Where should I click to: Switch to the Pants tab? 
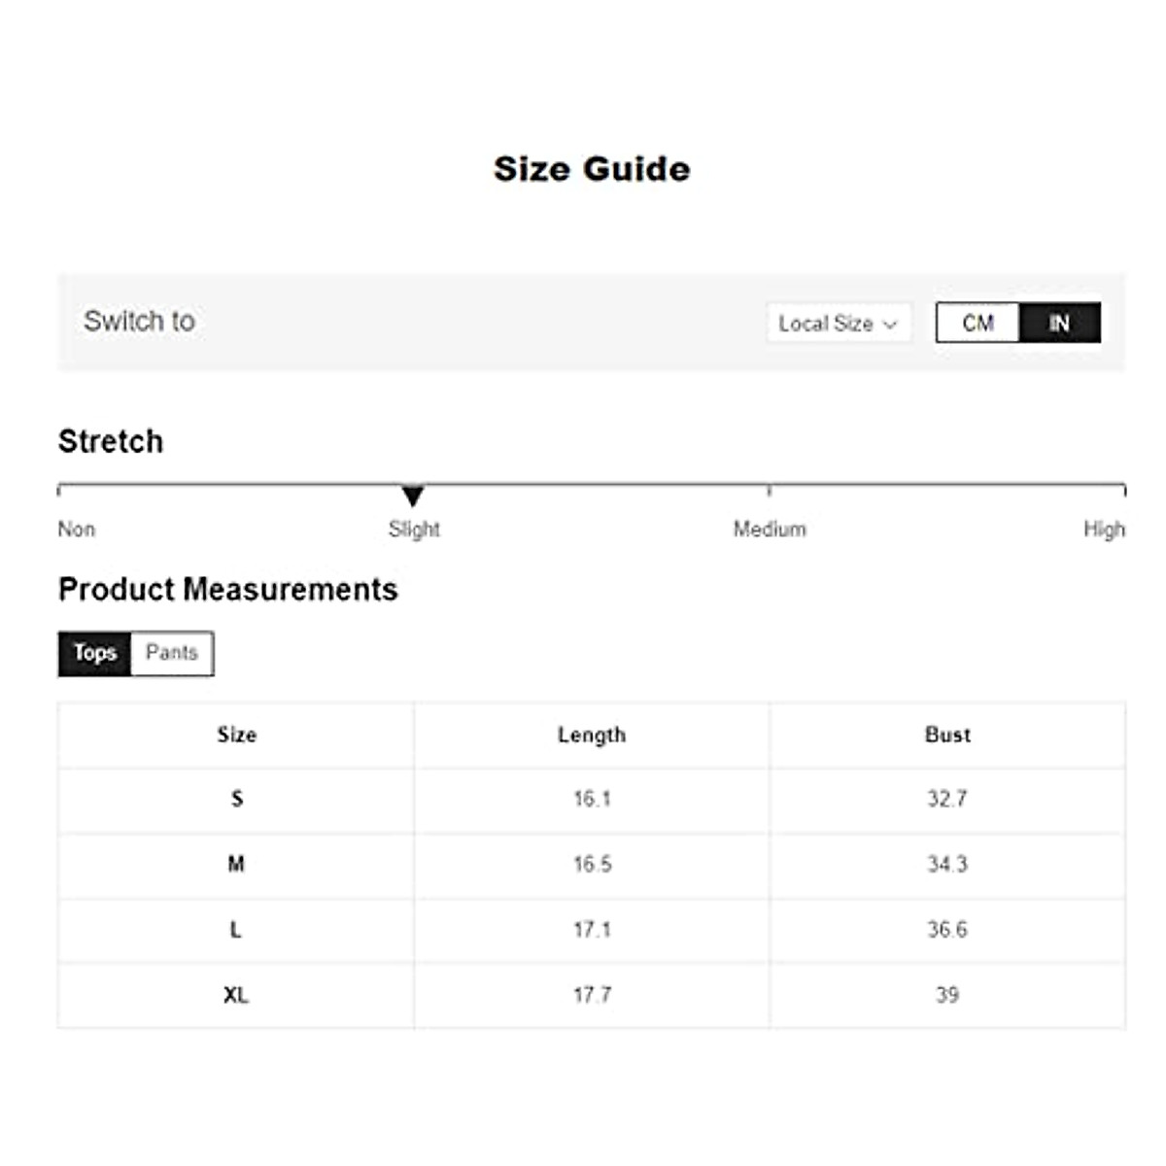click(x=172, y=653)
